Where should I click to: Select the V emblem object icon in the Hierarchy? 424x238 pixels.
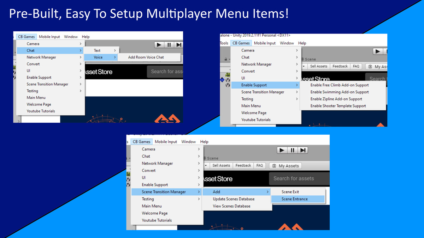coord(228,80)
